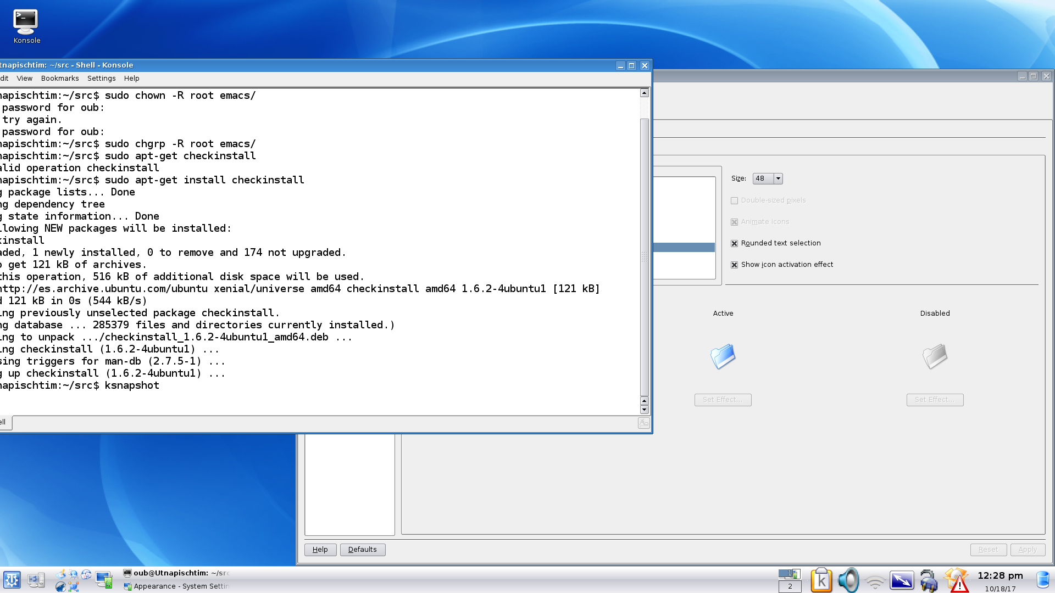
Task: Click the screen resize tray icon
Action: pyautogui.click(x=902, y=580)
